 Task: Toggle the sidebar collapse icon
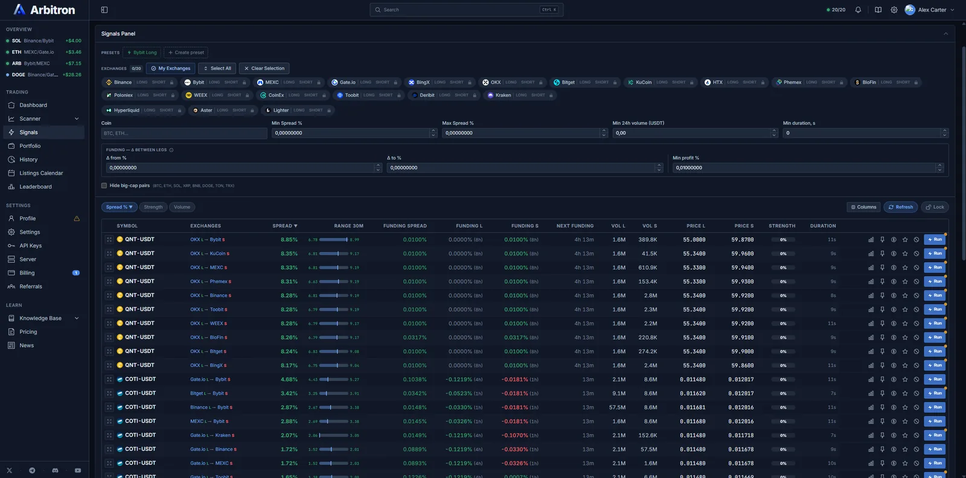[104, 10]
